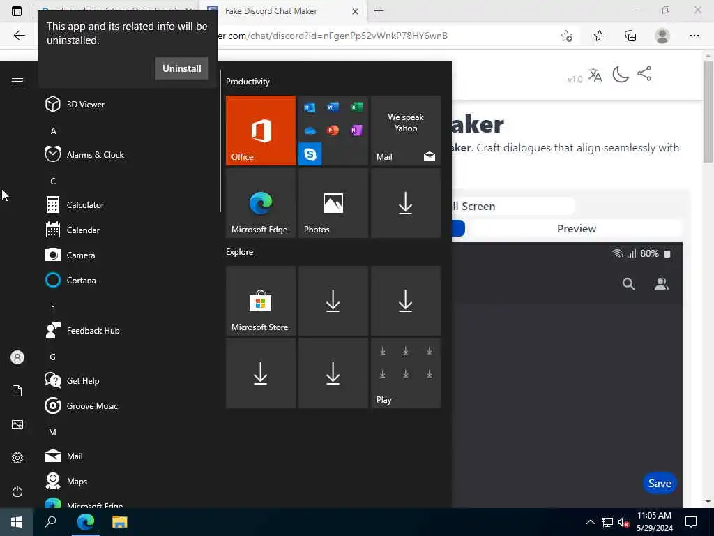The image size is (714, 536).
Task: Open the Power options icon
Action: 17,491
